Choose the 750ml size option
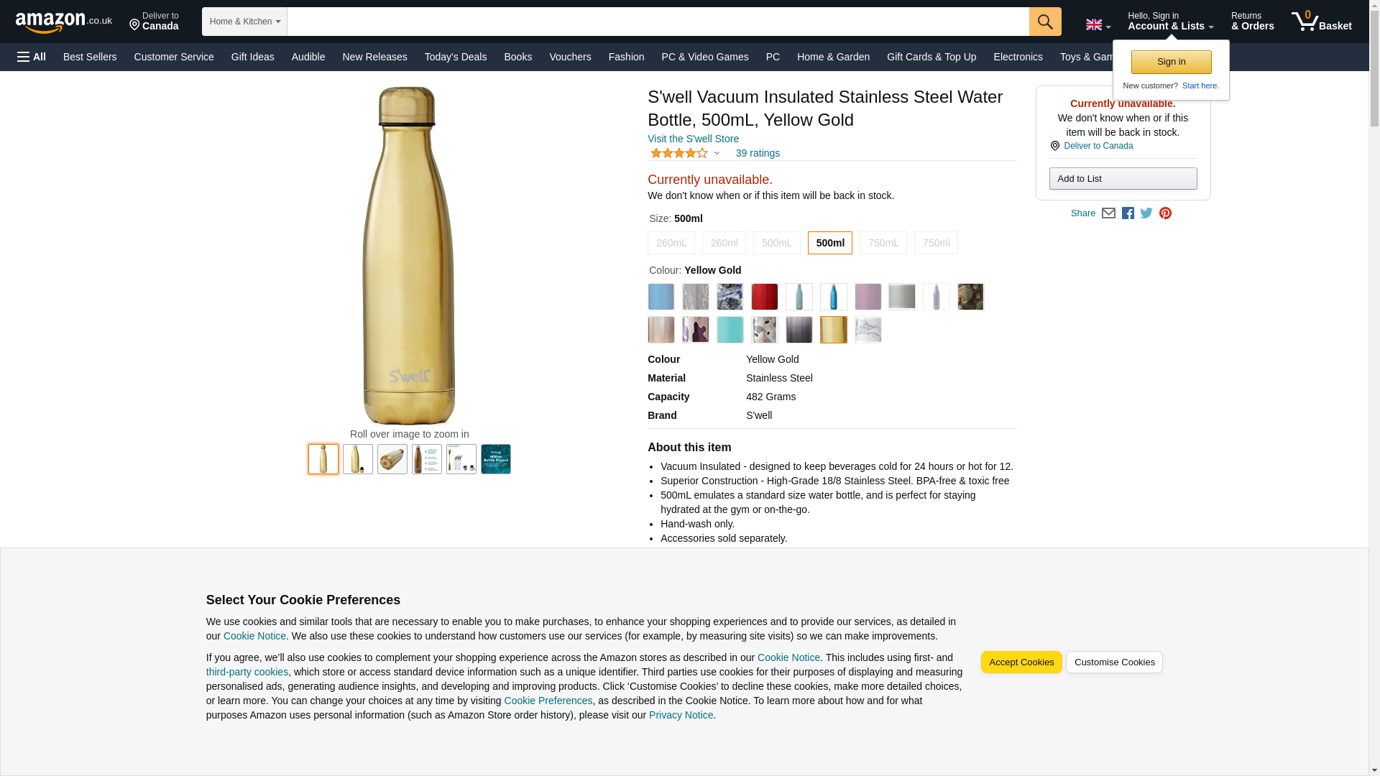Image resolution: width=1380 pixels, height=776 pixels. point(935,243)
